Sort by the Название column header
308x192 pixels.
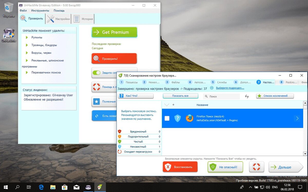coord(202,105)
